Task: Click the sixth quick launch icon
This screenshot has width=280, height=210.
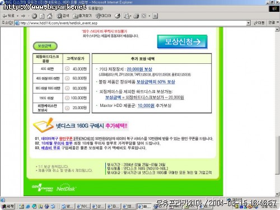Action: point(53,207)
